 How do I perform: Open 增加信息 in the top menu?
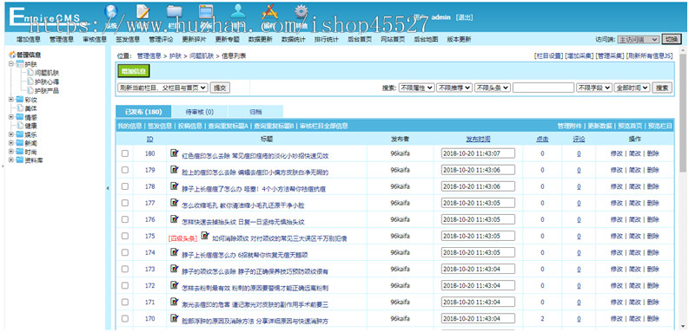coord(29,39)
